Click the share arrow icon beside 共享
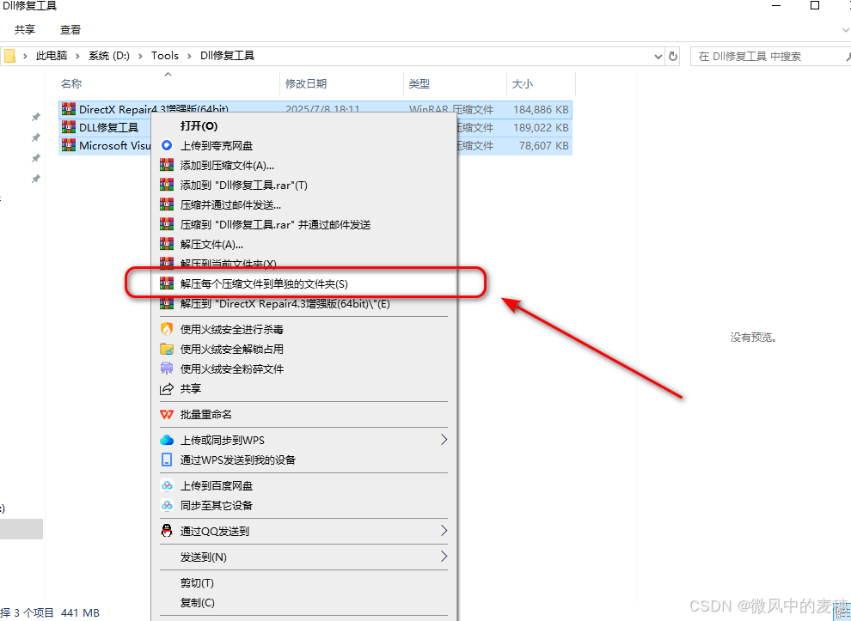Image resolution: width=851 pixels, height=621 pixels. click(x=167, y=389)
